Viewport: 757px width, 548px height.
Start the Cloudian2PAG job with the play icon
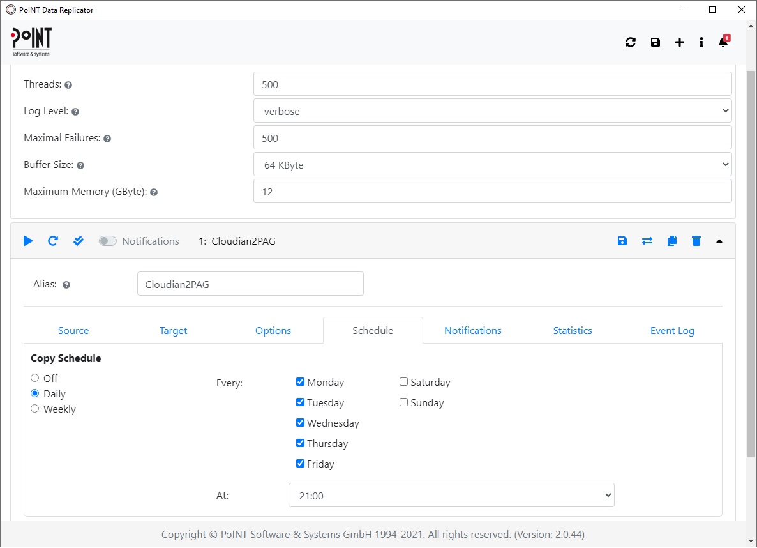[27, 241]
